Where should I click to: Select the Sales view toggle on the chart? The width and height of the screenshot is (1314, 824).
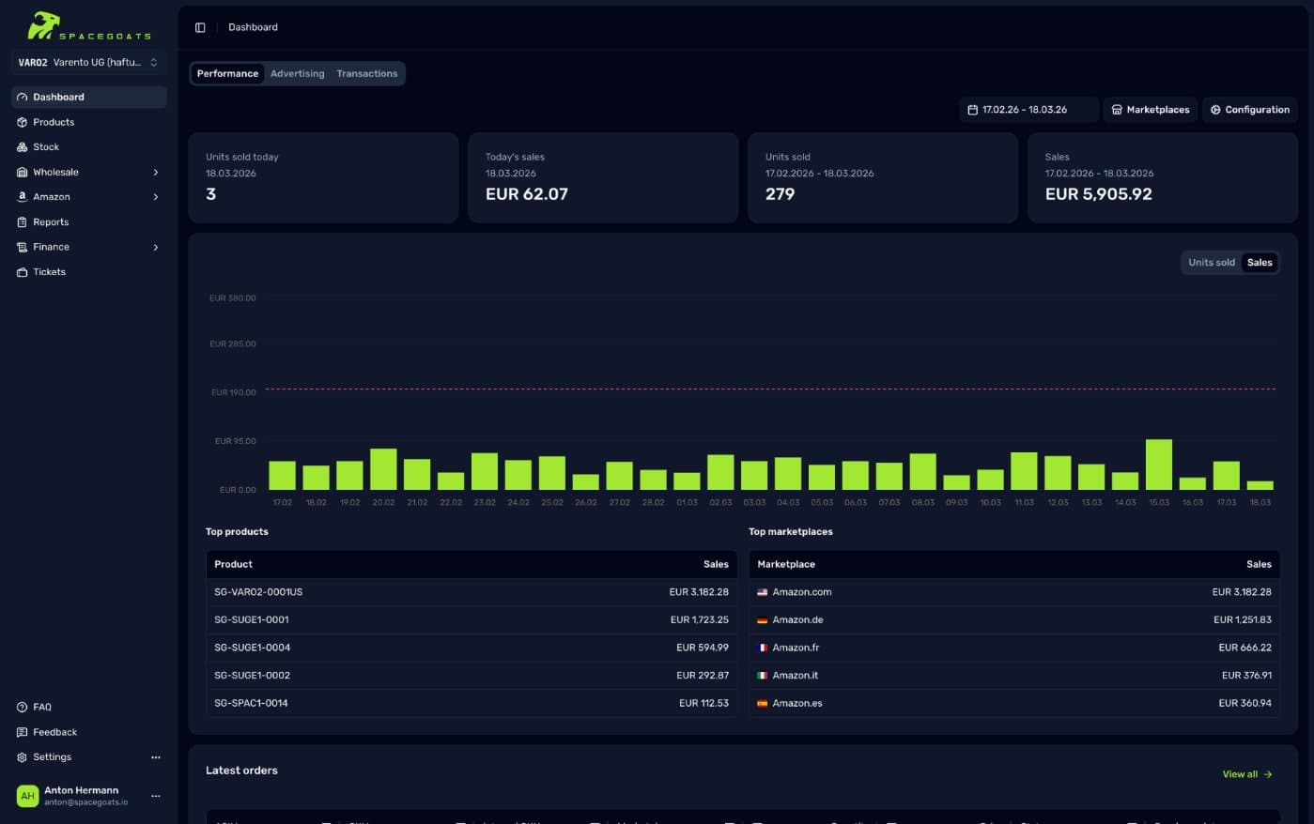pyautogui.click(x=1260, y=263)
